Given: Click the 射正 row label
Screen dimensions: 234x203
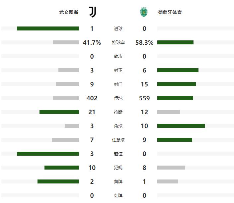Looking at the screenshot, I should pos(118,71).
